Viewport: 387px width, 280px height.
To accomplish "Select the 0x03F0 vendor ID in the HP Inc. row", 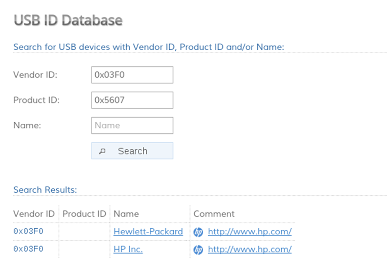I will click(x=28, y=250).
